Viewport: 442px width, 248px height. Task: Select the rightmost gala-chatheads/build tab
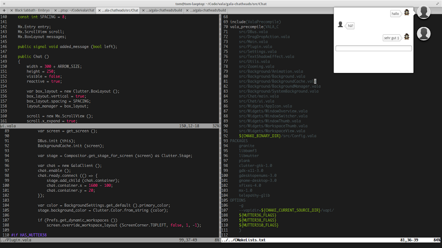pos(207,10)
